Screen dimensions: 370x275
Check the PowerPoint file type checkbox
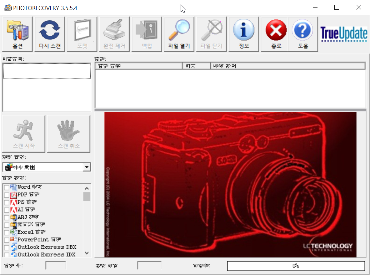point(7,240)
